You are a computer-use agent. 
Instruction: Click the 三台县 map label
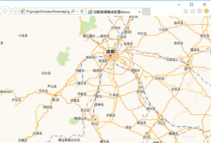coord(163,29)
